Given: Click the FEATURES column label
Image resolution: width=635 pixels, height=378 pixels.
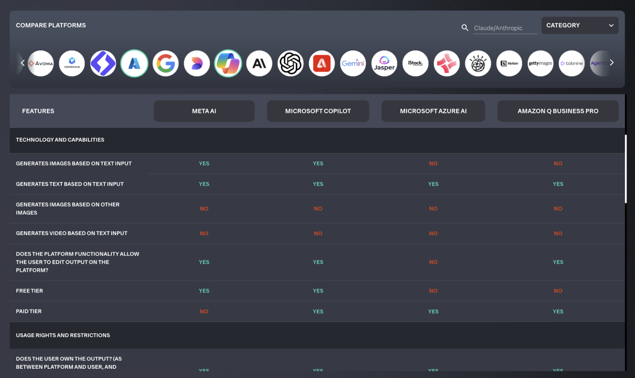Looking at the screenshot, I should (x=38, y=111).
